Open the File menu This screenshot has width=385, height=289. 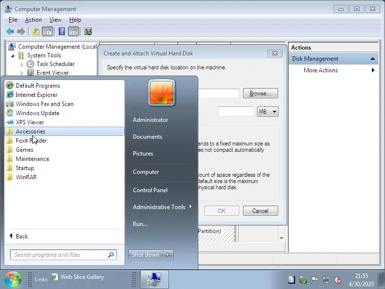[13, 20]
